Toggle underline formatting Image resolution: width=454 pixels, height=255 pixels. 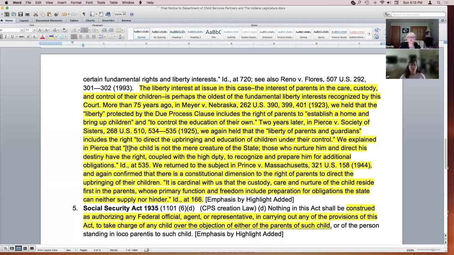tap(12, 36)
